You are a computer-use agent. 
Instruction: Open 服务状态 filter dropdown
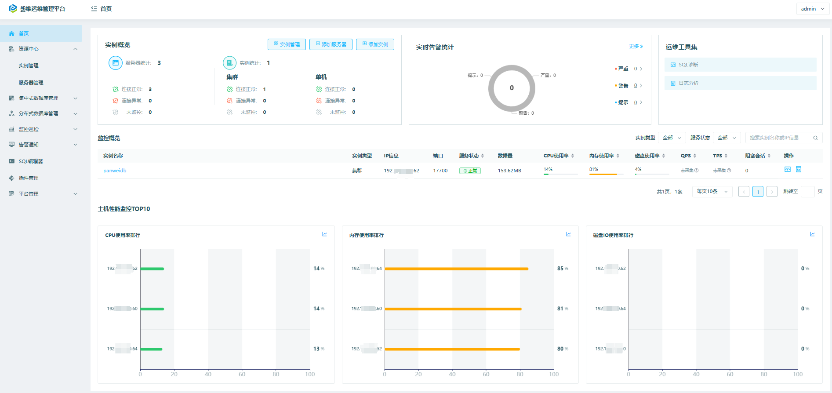coord(727,138)
